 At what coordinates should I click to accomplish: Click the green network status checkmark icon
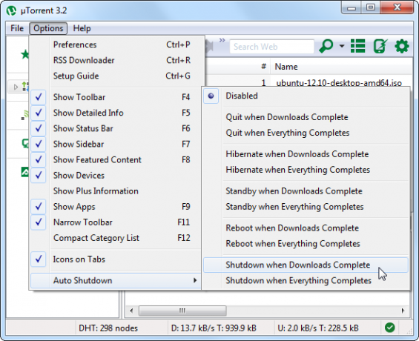point(389,328)
